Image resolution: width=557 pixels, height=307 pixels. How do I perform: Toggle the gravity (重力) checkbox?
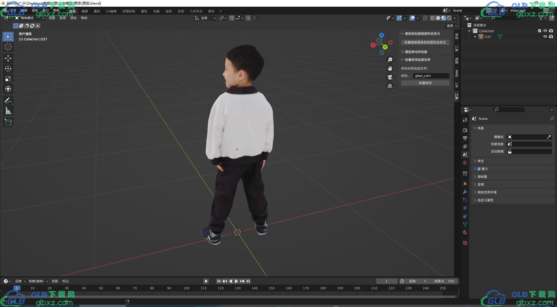click(x=479, y=169)
